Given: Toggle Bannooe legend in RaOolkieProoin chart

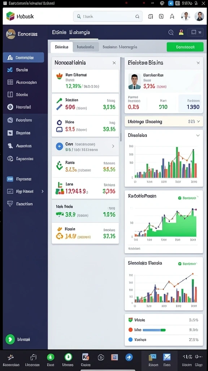Looking at the screenshot, I should tap(187, 198).
